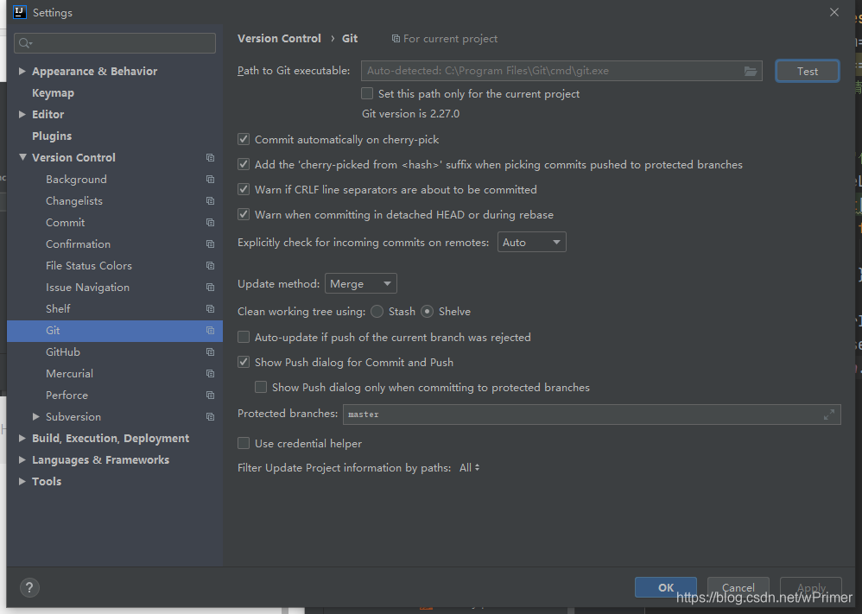Enable 'Set this path only for the current project'
The width and height of the screenshot is (862, 614).
[367, 93]
